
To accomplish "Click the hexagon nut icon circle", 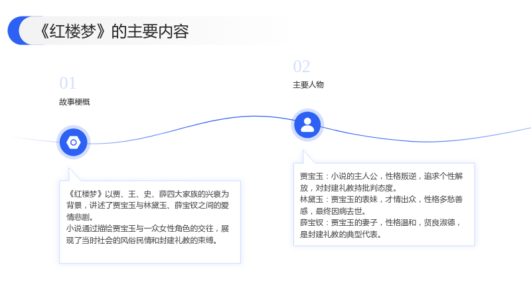I will pos(74,142).
